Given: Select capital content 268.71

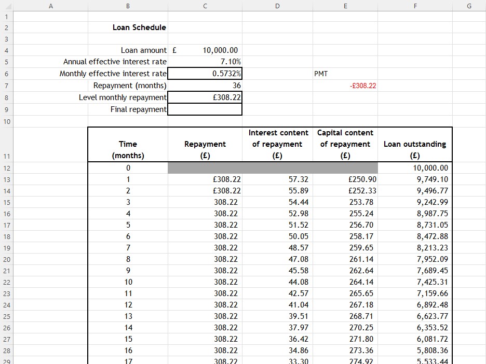Looking at the screenshot, I should (361, 316).
